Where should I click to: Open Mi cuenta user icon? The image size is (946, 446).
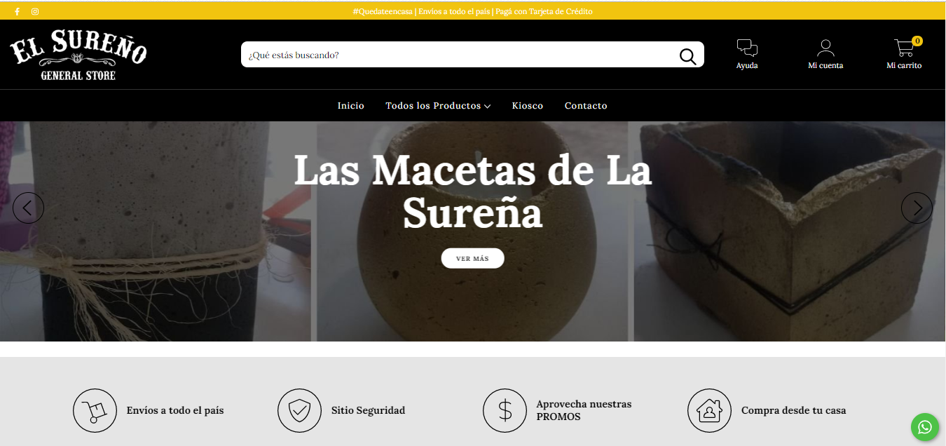click(x=825, y=48)
